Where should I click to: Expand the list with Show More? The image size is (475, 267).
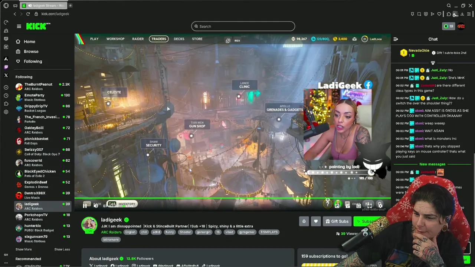click(23, 249)
